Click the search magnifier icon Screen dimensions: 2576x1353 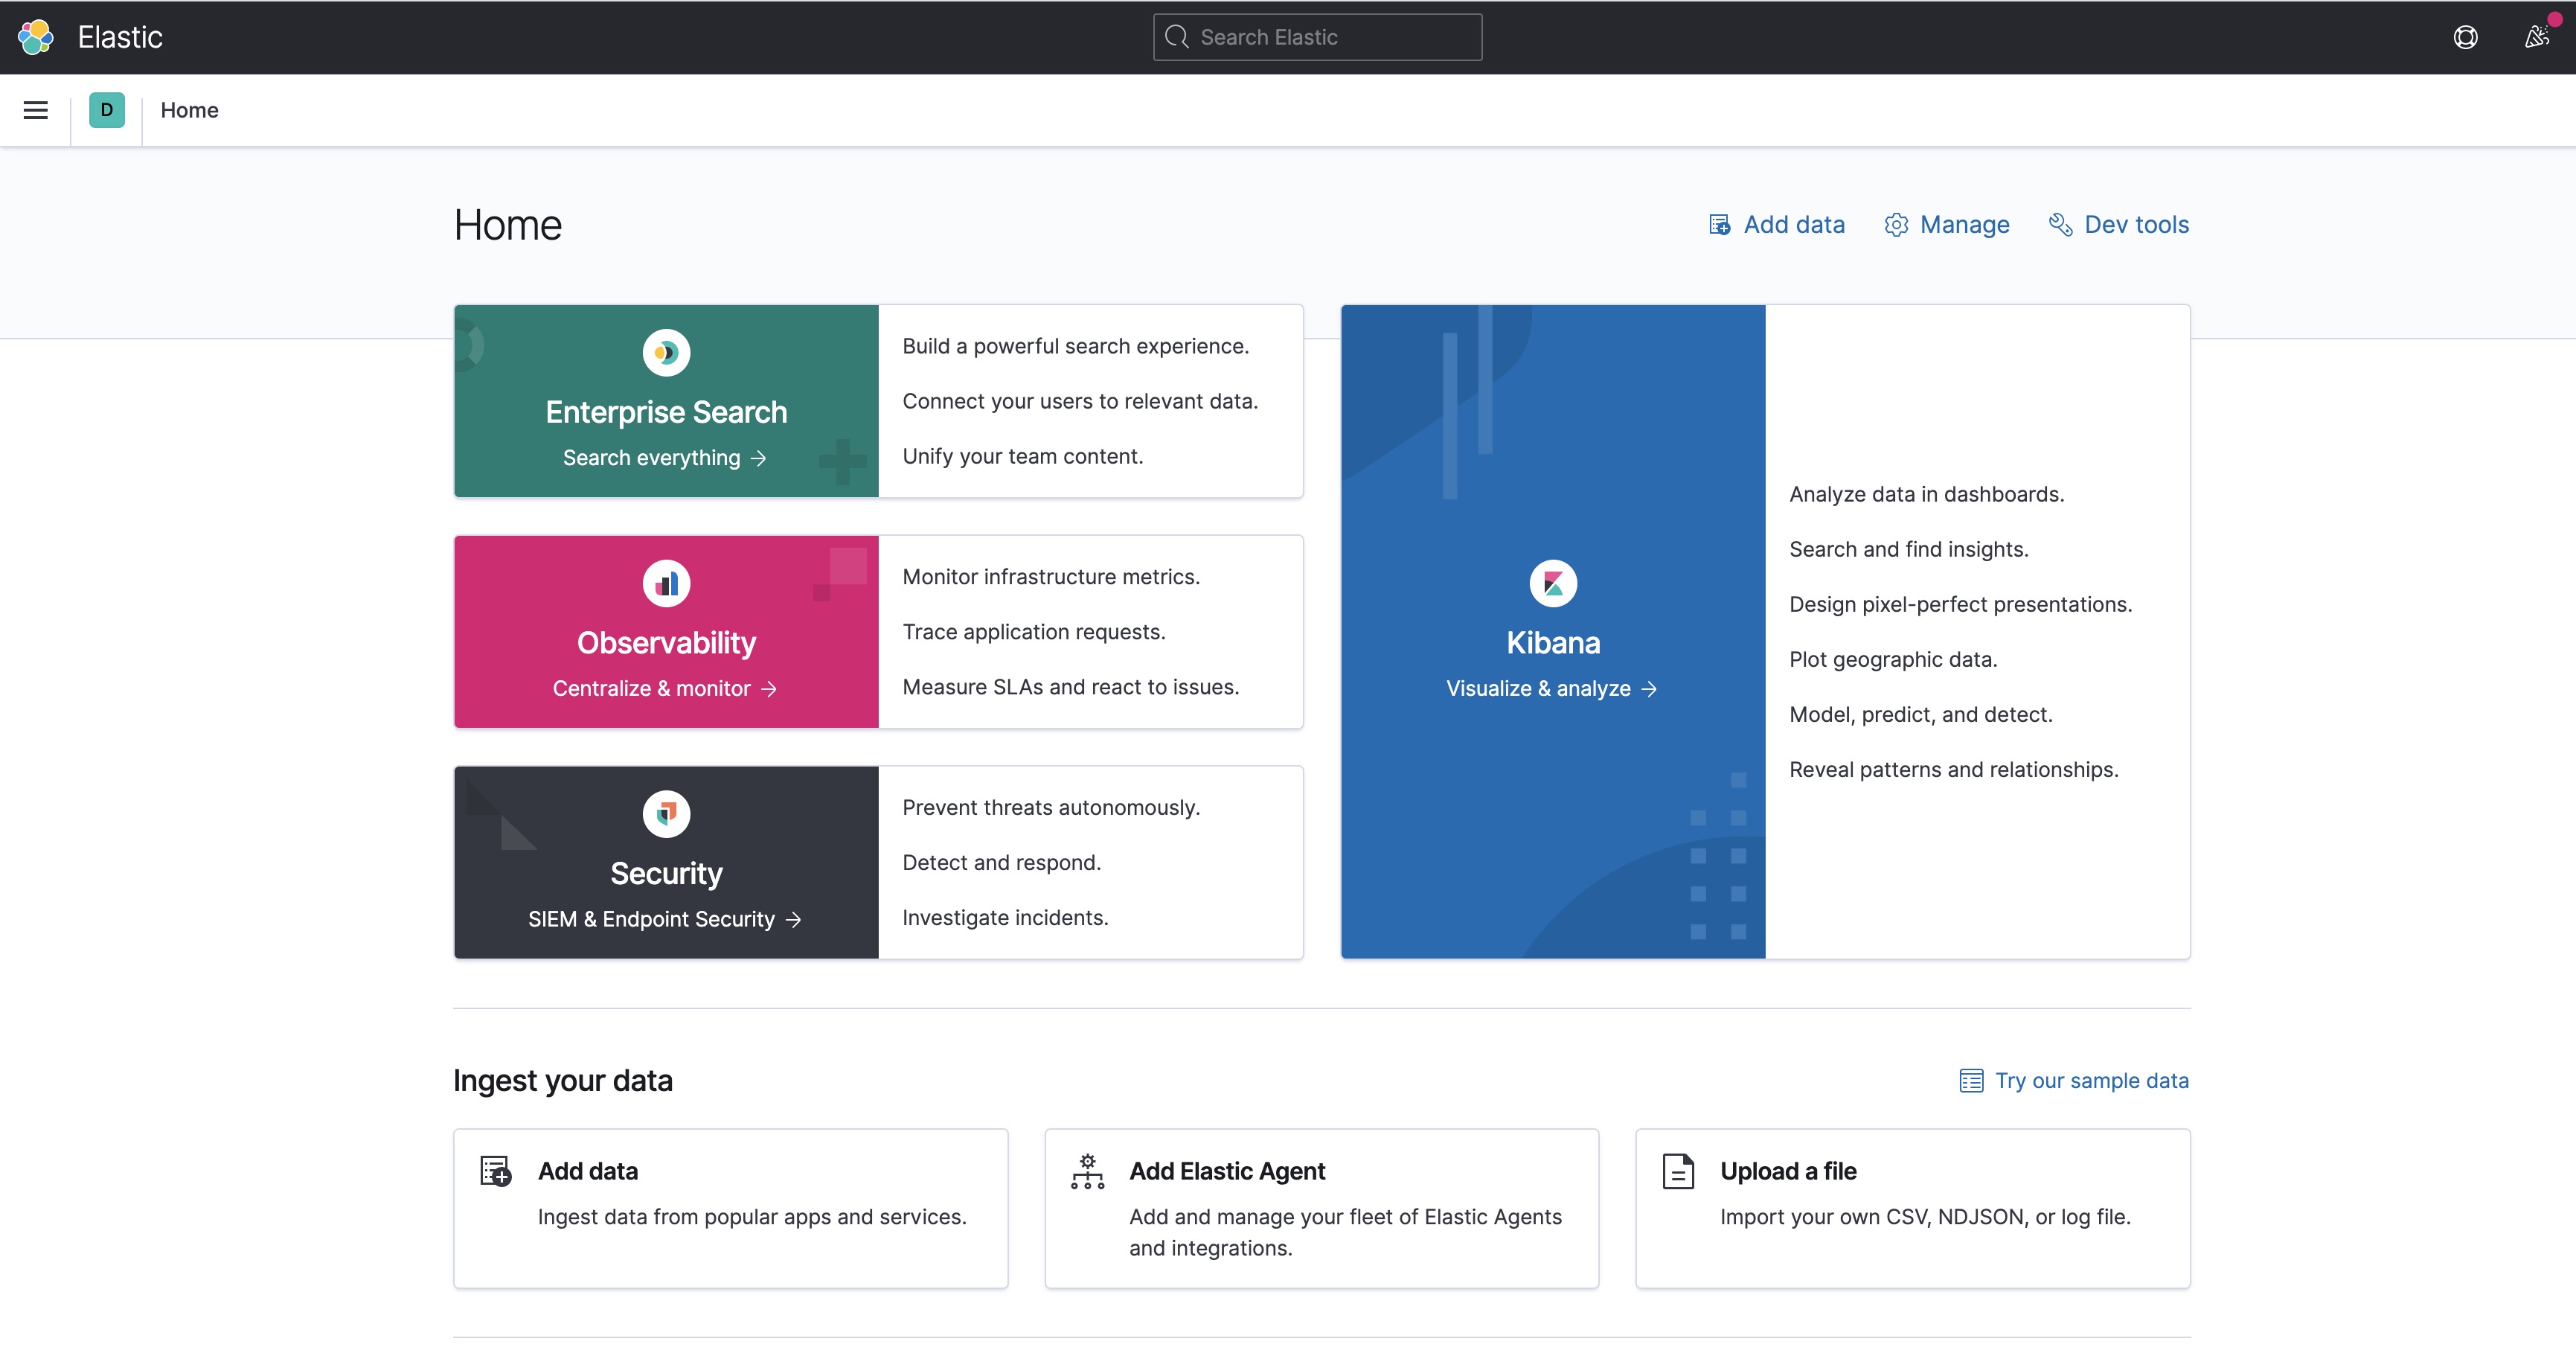pyautogui.click(x=1177, y=37)
